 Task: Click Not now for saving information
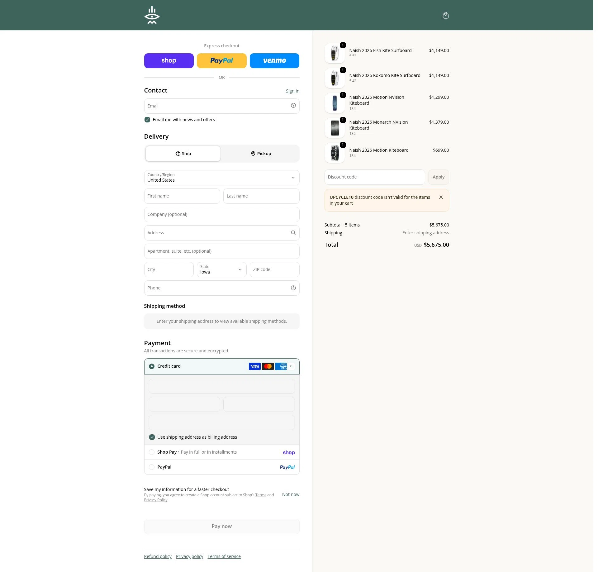tap(291, 494)
